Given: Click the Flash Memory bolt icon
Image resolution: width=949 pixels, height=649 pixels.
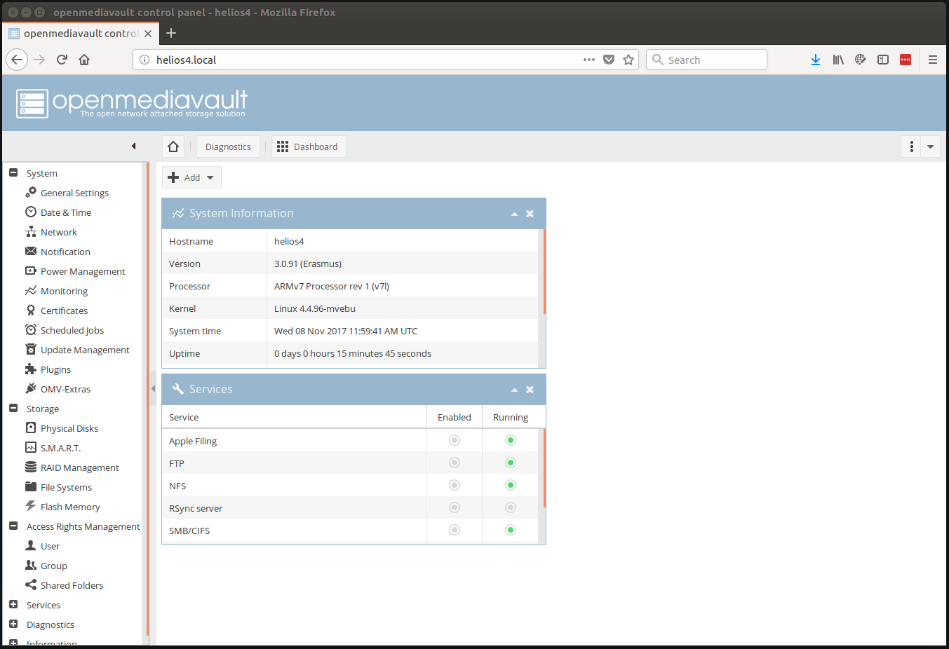Looking at the screenshot, I should [31, 506].
